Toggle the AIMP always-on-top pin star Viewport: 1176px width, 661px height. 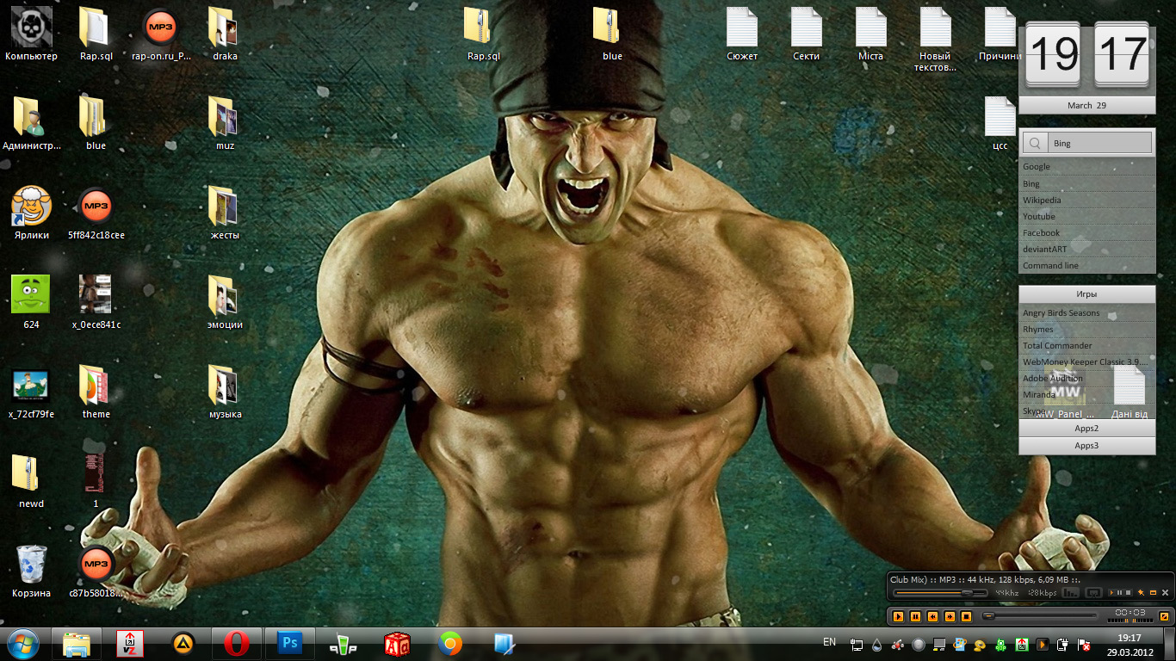[x=1141, y=593]
